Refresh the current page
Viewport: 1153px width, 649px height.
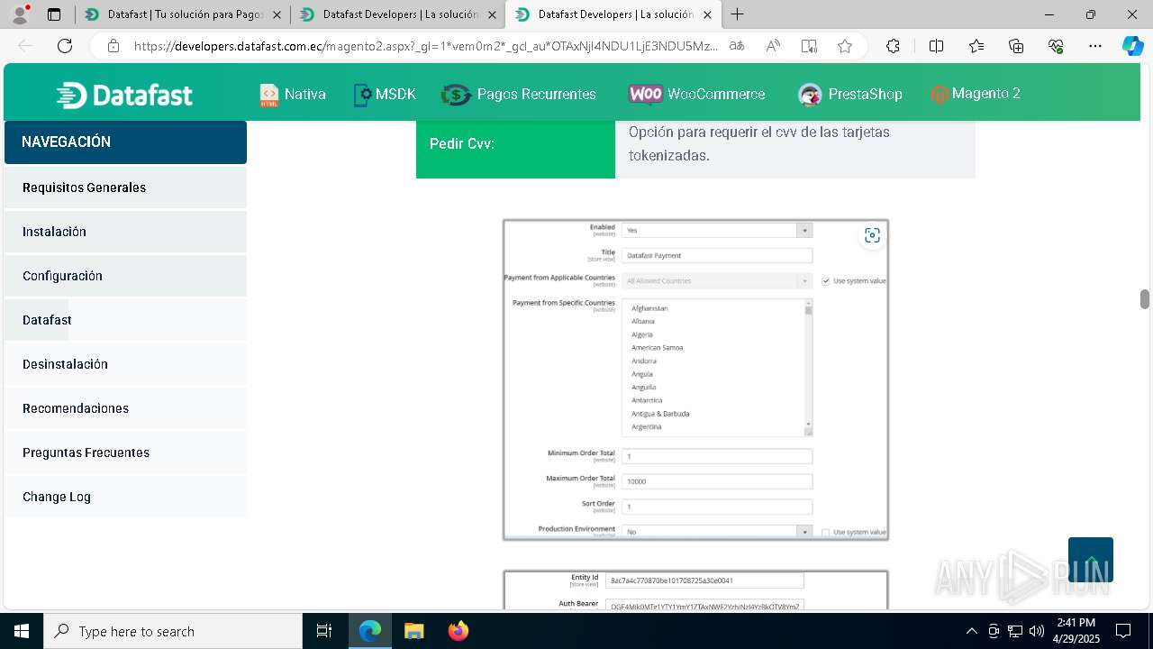[x=65, y=46]
